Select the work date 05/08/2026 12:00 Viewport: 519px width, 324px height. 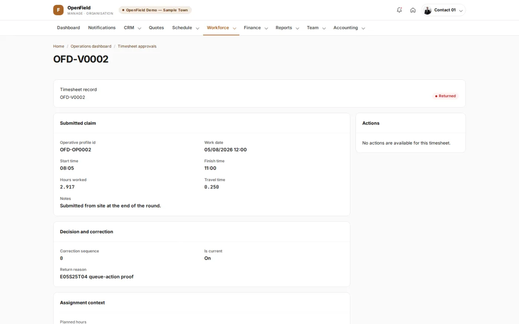tap(225, 150)
